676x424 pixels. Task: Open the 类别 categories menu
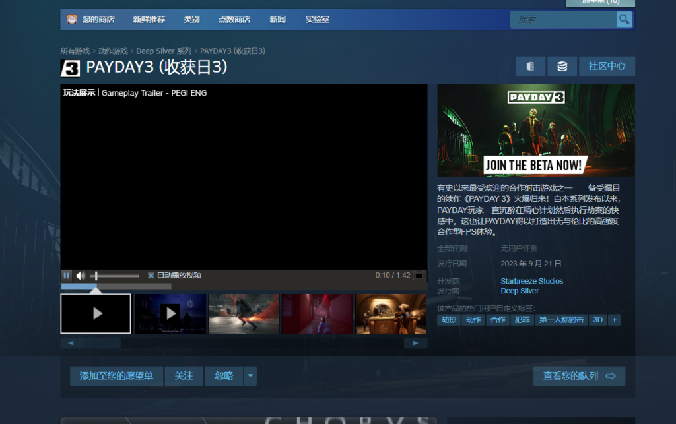point(191,19)
